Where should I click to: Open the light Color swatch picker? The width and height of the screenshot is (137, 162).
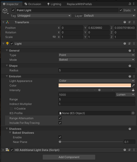pyautogui.click(x=95, y=85)
